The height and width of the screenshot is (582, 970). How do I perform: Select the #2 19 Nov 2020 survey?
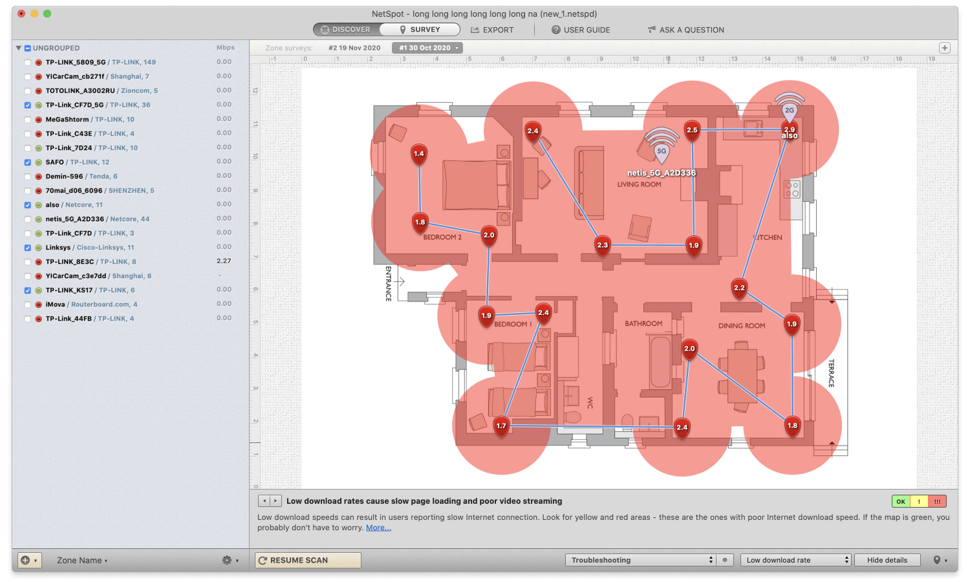tap(354, 48)
